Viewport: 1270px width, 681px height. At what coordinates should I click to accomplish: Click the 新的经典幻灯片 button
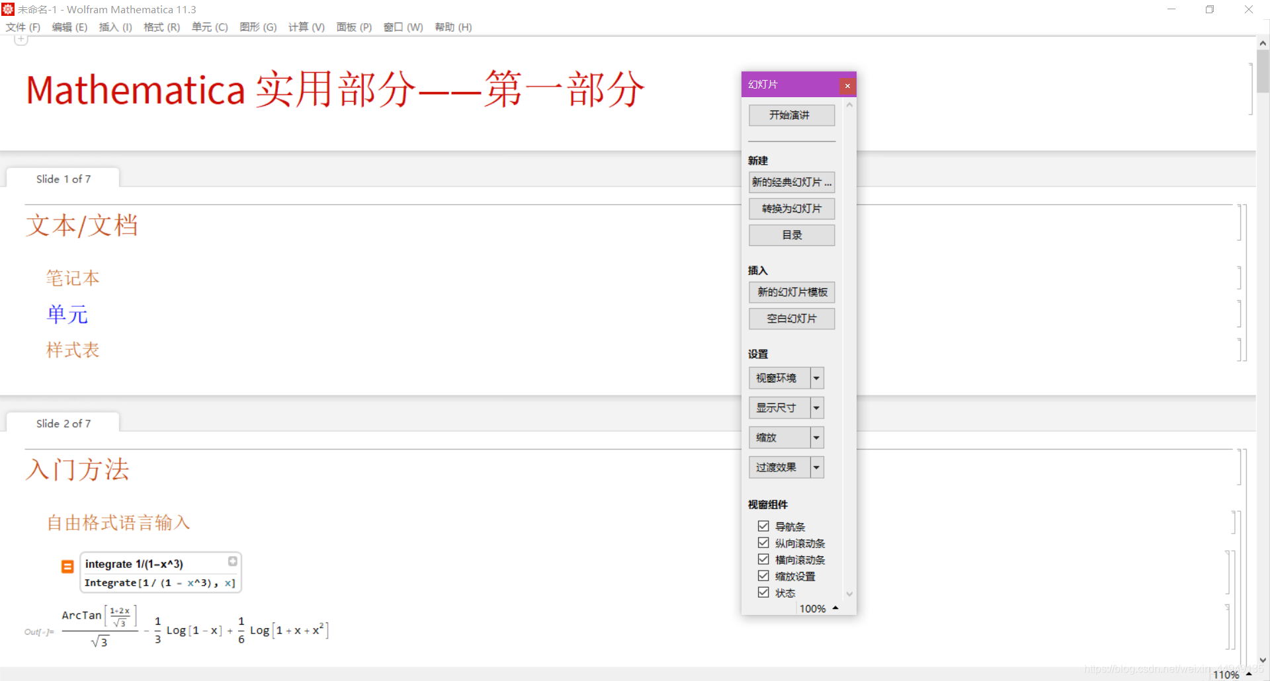(792, 182)
